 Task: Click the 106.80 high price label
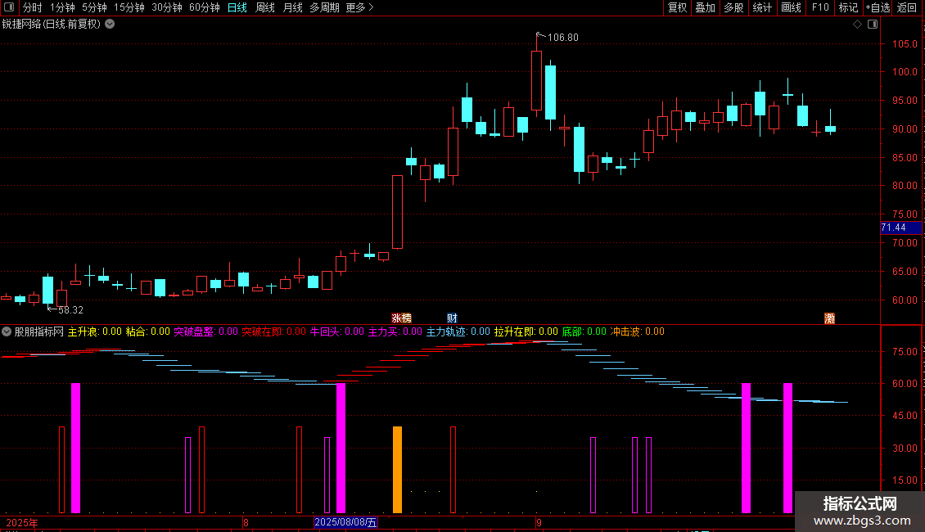[x=563, y=37]
